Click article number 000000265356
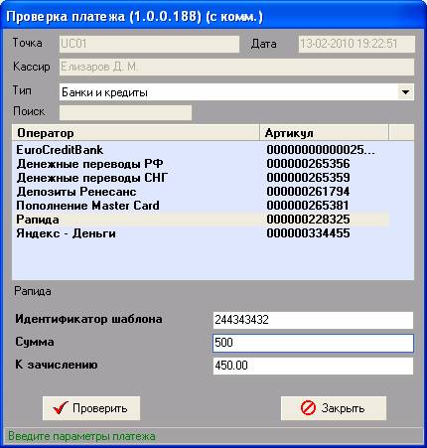Image resolution: width=427 pixels, height=448 pixels. [308, 164]
